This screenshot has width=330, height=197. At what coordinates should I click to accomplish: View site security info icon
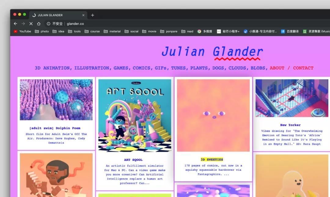click(48, 24)
